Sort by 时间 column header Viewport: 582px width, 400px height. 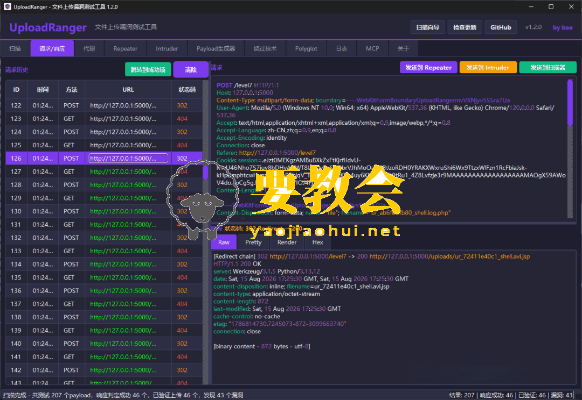[43, 90]
